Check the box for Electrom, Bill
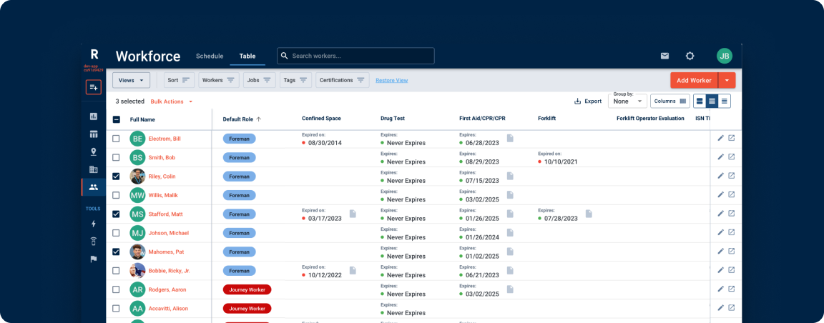The width and height of the screenshot is (824, 323). 116,139
